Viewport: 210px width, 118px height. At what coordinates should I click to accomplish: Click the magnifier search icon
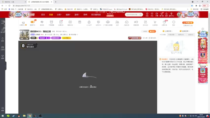point(140,14)
